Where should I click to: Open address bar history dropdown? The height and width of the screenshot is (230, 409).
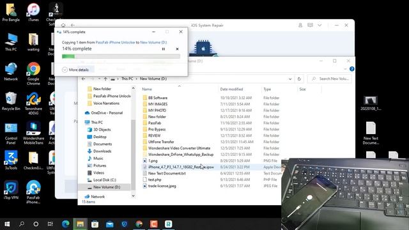point(290,79)
